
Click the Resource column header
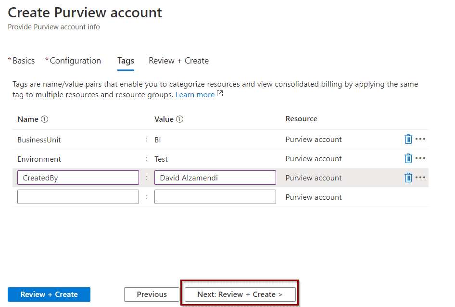[x=302, y=119]
